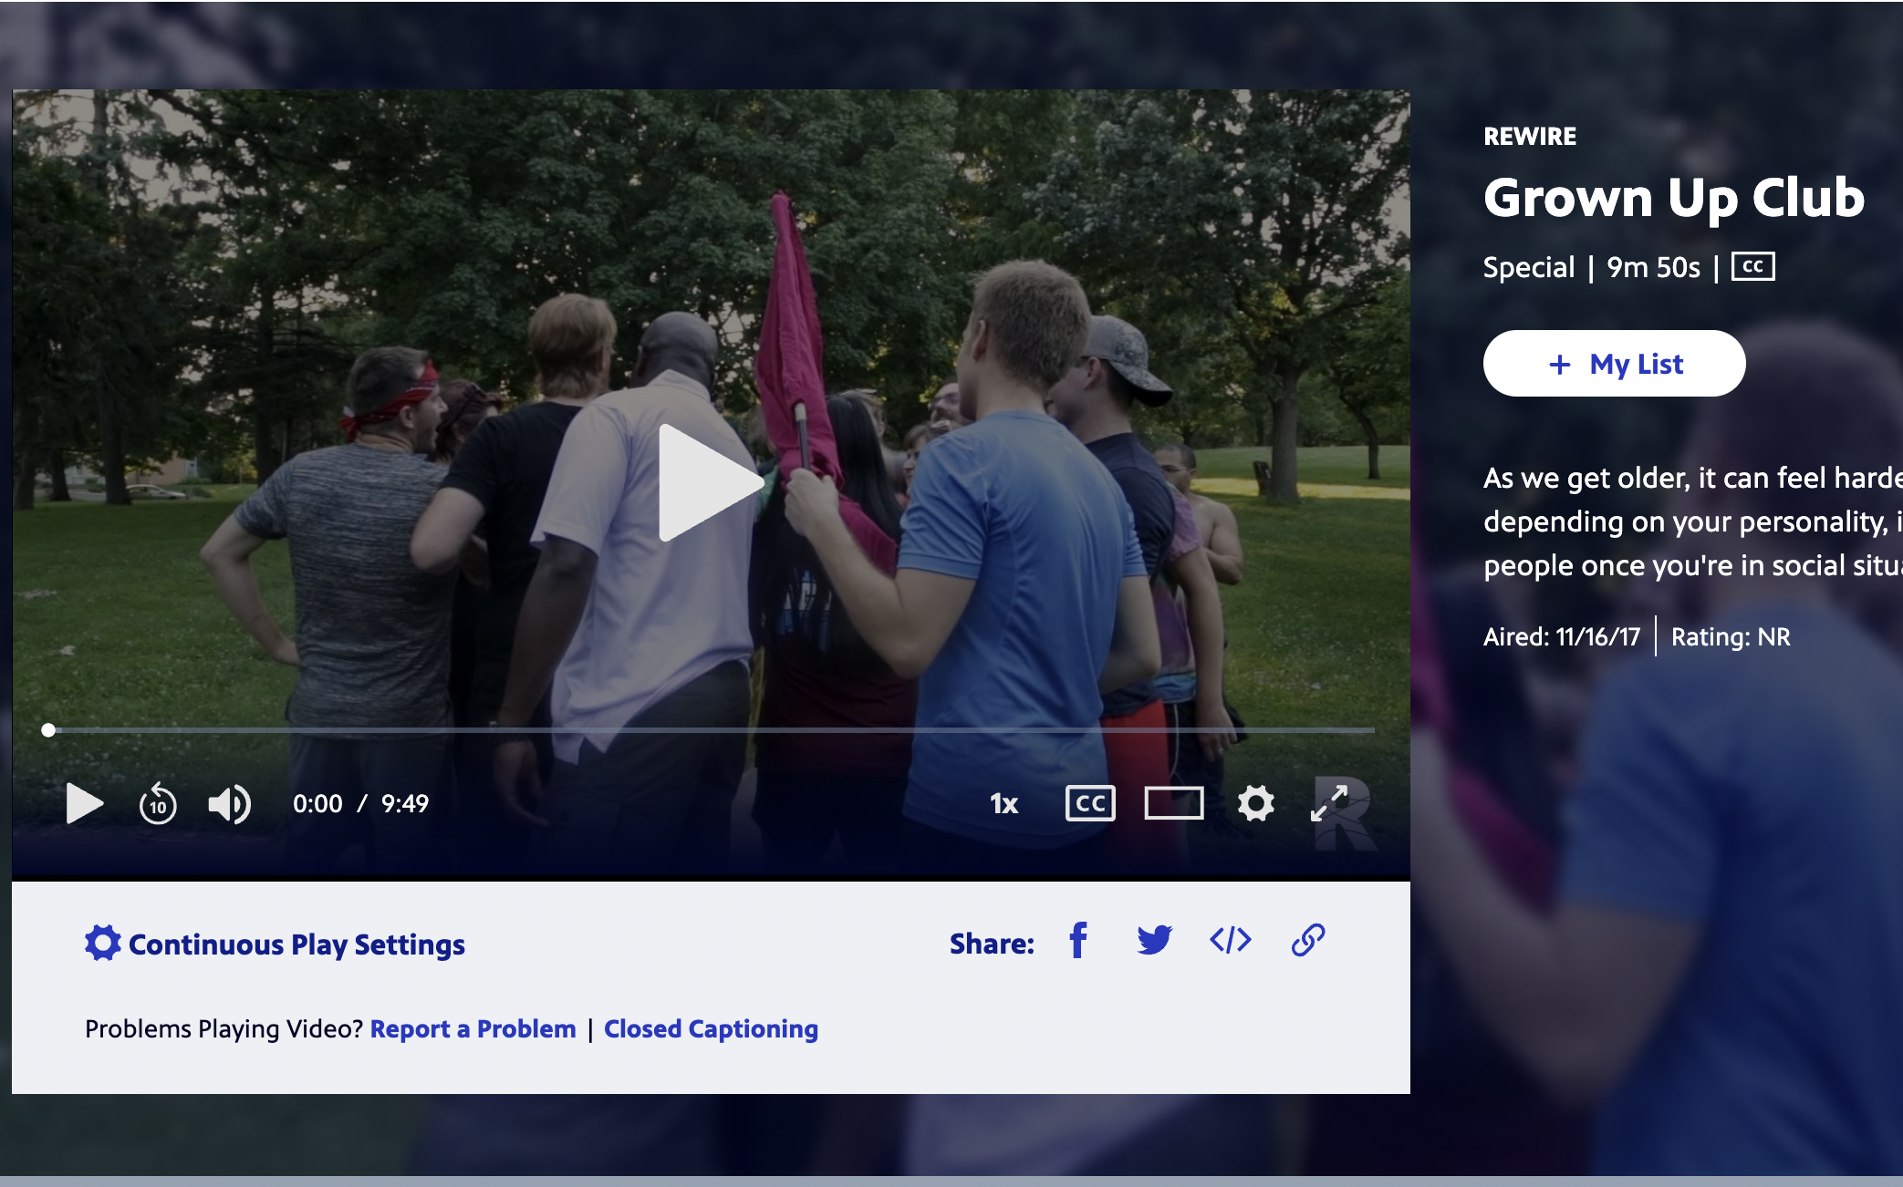Share the video on Facebook
Image resolution: width=1903 pixels, height=1187 pixels.
[x=1078, y=941]
